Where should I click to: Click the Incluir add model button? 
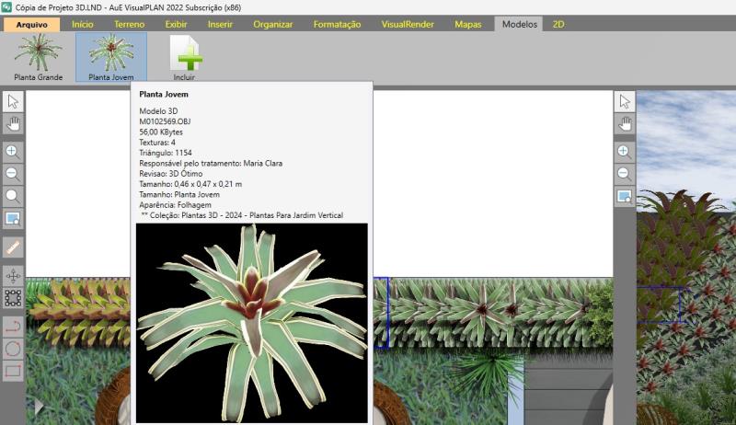[x=185, y=57]
